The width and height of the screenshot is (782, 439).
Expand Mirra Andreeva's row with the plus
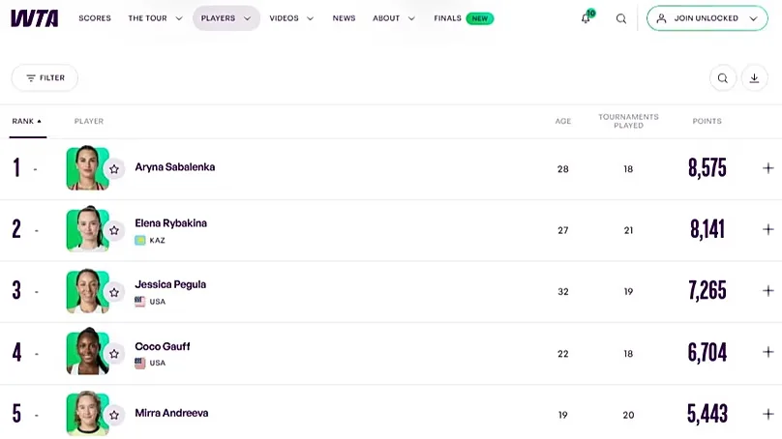point(768,414)
